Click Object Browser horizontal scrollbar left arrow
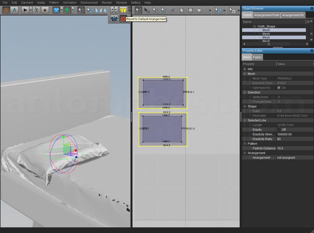 coord(244,44)
